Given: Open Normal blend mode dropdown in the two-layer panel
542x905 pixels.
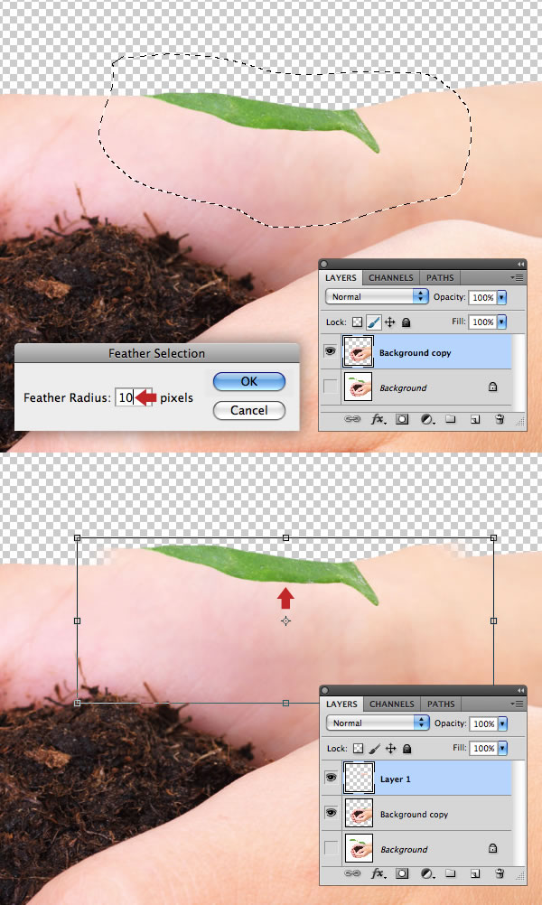Looking at the screenshot, I should (x=377, y=296).
